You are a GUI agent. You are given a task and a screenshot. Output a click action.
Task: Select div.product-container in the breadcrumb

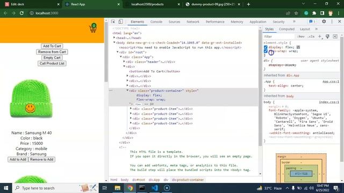click(x=188, y=180)
